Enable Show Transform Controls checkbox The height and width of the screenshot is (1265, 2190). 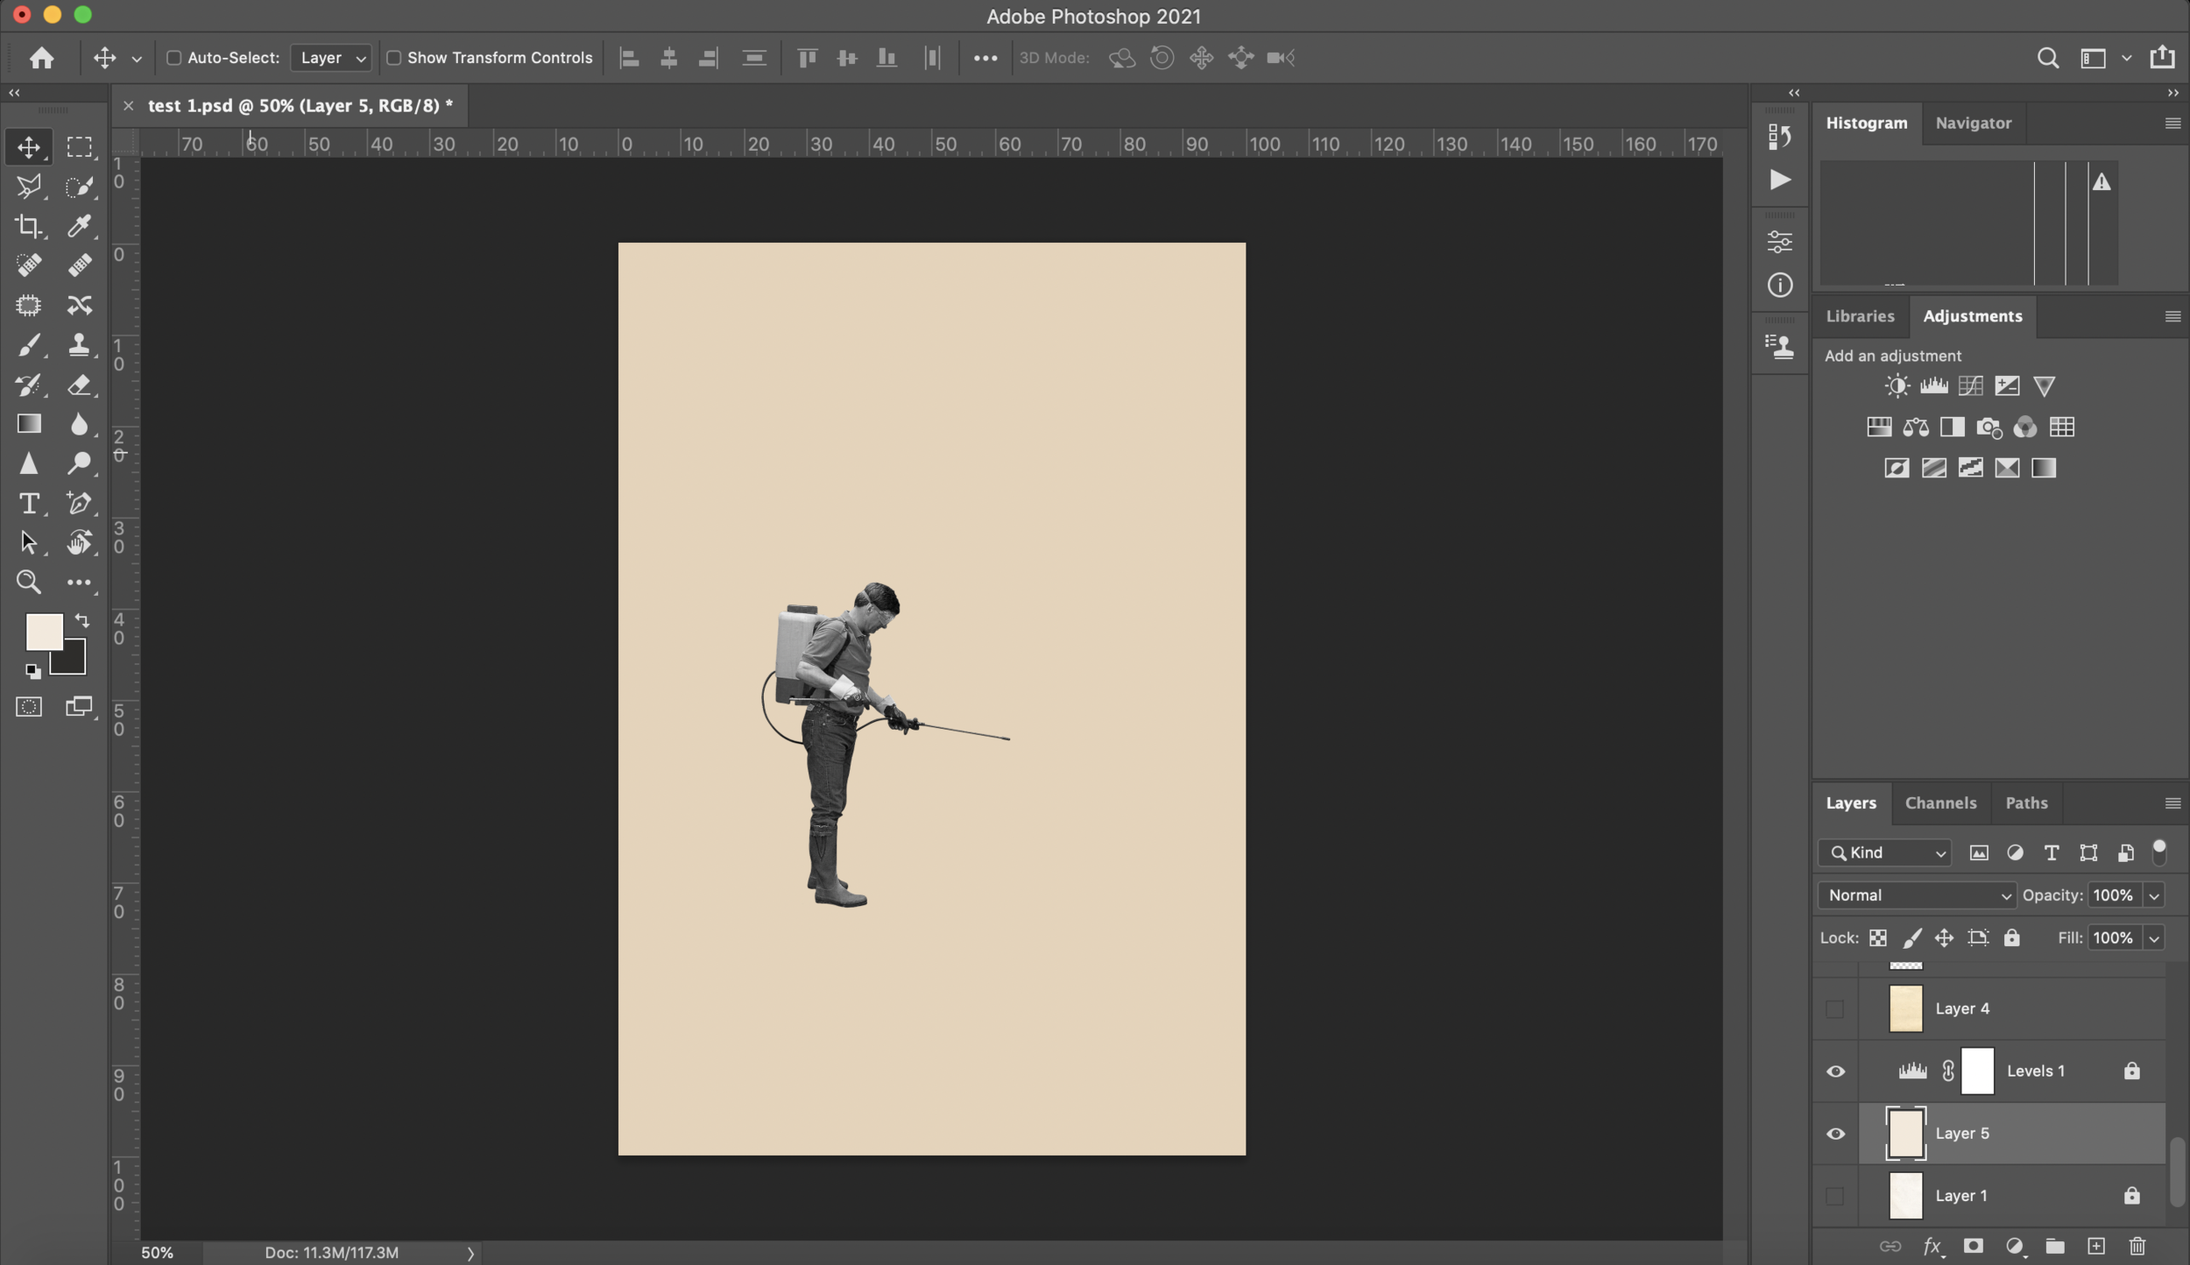[394, 58]
